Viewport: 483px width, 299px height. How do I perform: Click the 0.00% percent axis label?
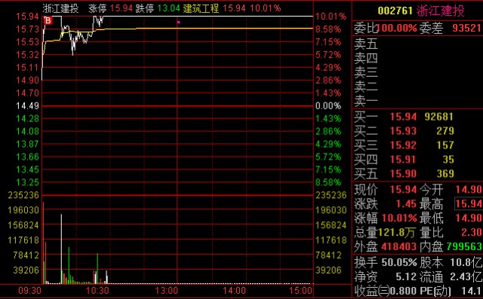(x=328, y=106)
